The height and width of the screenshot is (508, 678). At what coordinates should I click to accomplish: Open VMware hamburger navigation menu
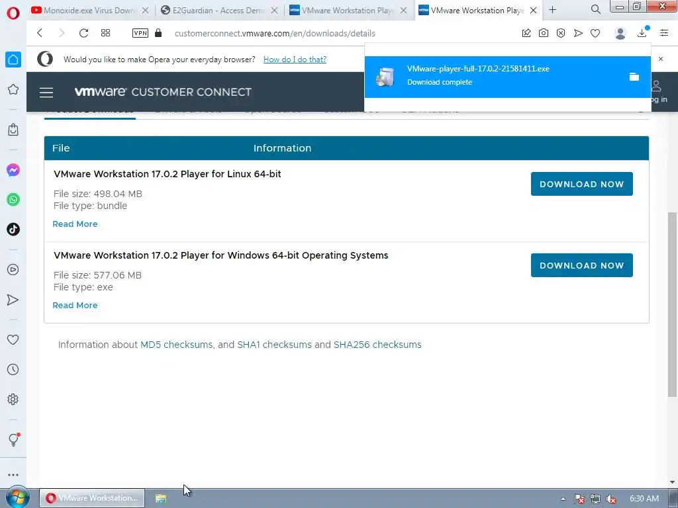46,92
